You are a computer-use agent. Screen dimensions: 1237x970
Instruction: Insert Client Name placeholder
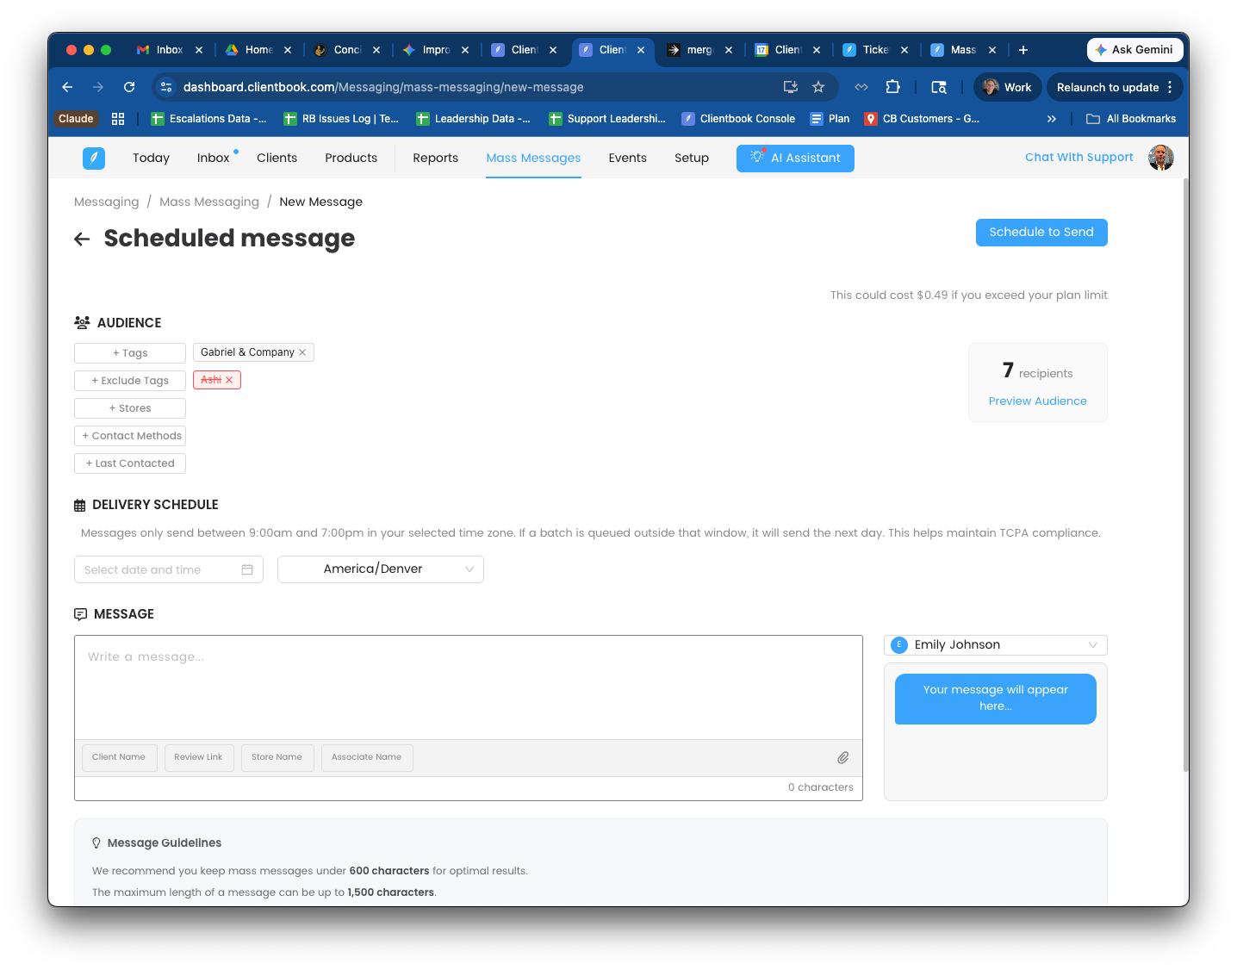click(x=119, y=757)
